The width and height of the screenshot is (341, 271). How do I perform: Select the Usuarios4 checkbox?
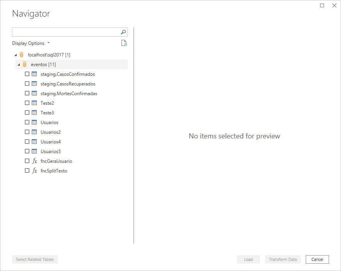(27, 141)
